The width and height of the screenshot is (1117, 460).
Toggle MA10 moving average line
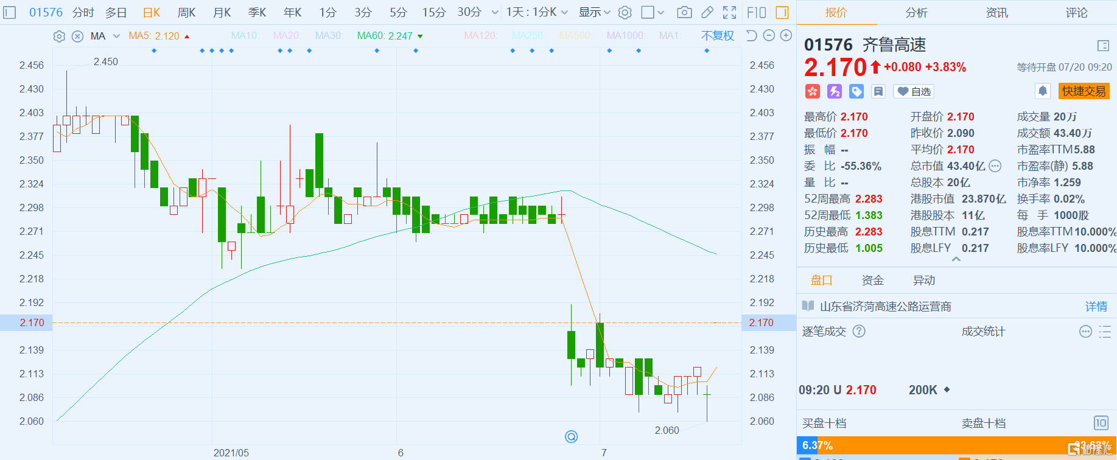click(x=245, y=36)
